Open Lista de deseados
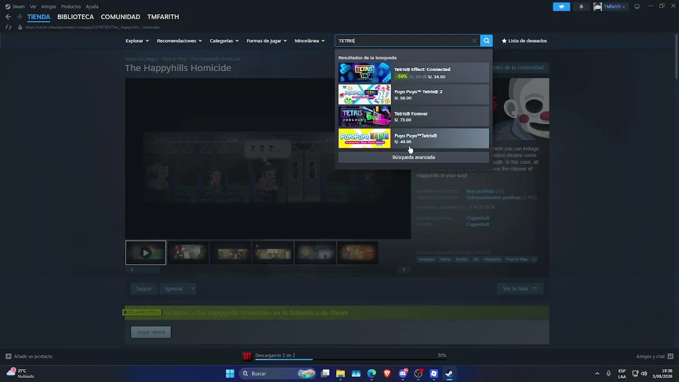The width and height of the screenshot is (679, 382). coord(524,41)
